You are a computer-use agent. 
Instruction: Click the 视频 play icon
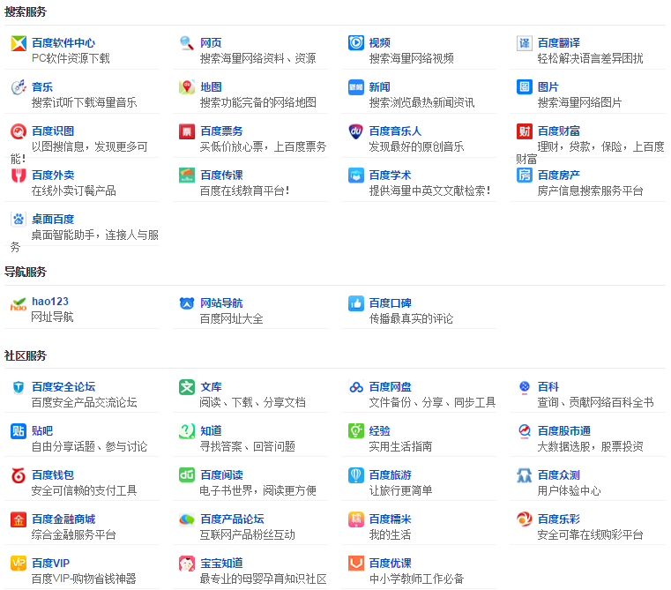(x=355, y=43)
